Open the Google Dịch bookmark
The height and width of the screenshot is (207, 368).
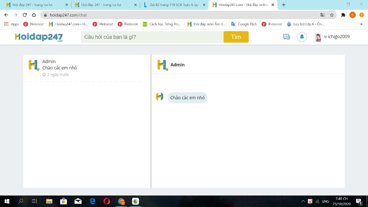[x=244, y=24]
